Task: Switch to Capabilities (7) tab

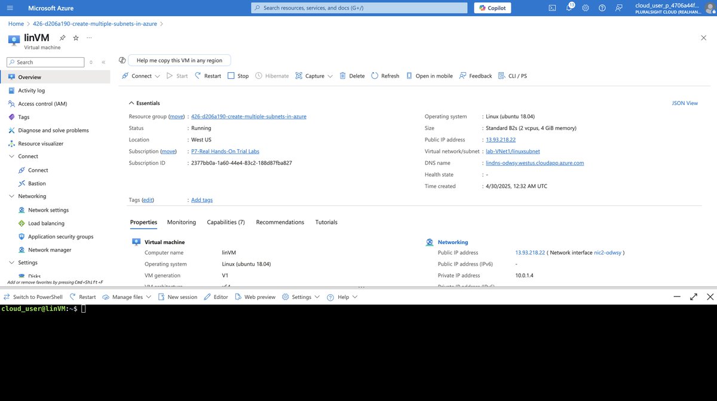Action: point(226,222)
